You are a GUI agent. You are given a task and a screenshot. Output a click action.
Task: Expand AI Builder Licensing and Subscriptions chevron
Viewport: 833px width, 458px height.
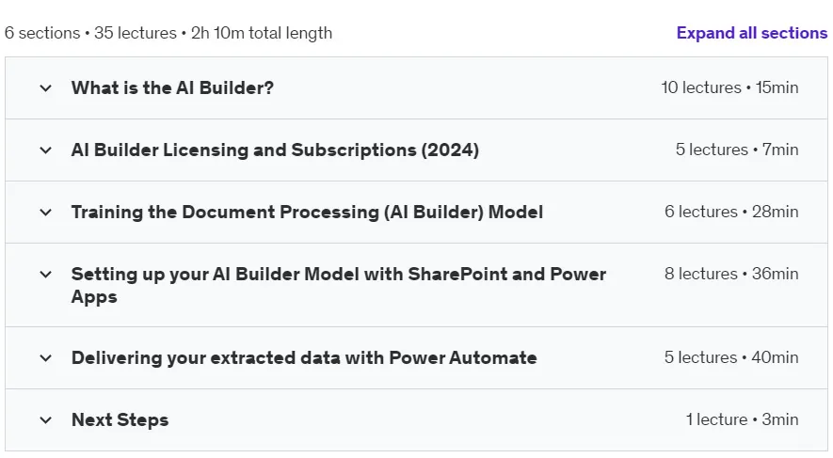(46, 150)
